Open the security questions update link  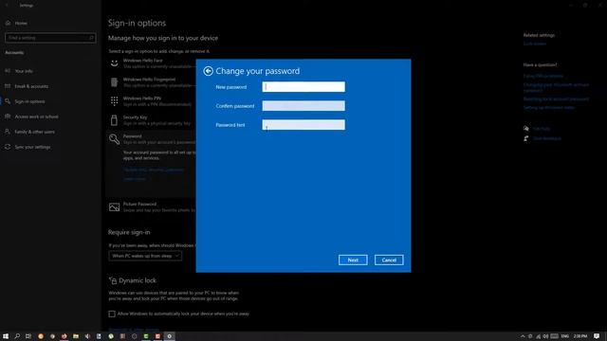coord(154,170)
